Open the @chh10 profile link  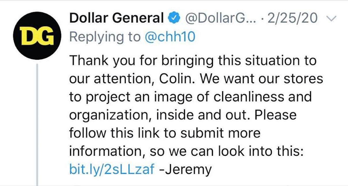(x=170, y=37)
